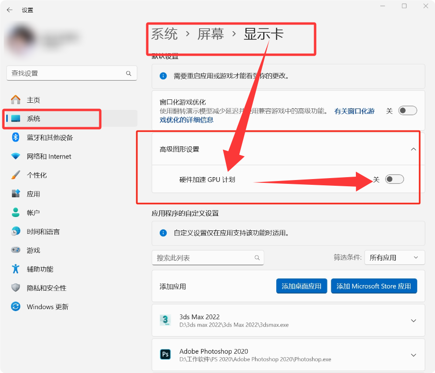
Task: Click the Network Wi-Fi icon in sidebar
Action: pos(16,156)
